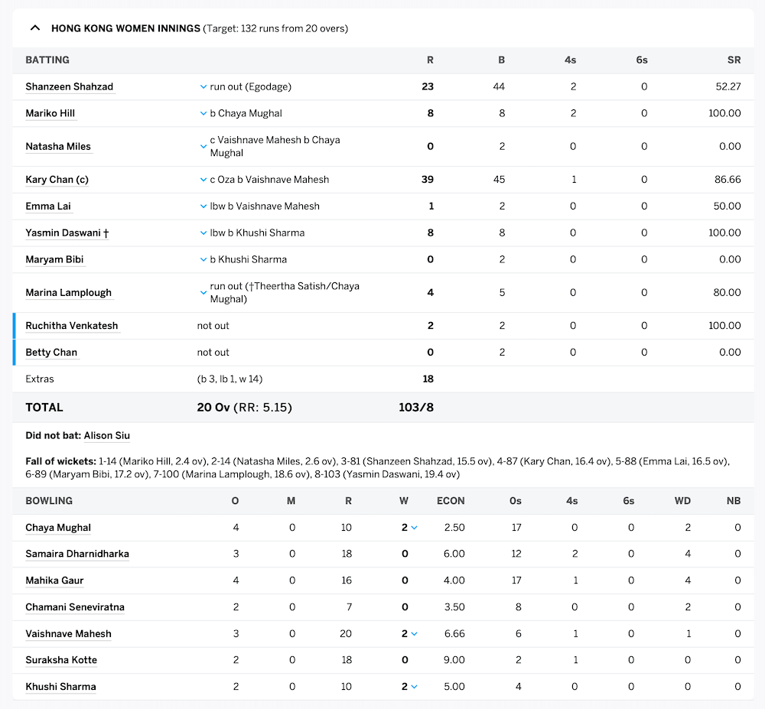The image size is (765, 709).
Task: Visit Betty Chan's player page
Action: pos(51,353)
